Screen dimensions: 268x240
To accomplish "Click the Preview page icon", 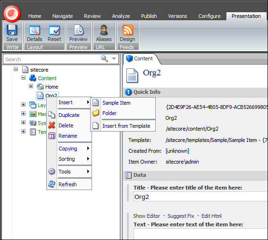I will 79,30.
